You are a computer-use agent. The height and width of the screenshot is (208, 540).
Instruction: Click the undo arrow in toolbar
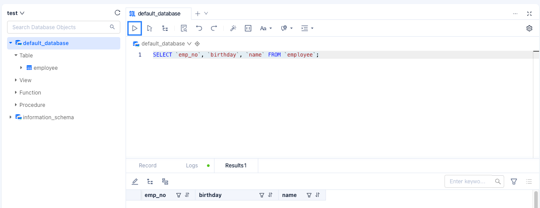click(x=199, y=28)
